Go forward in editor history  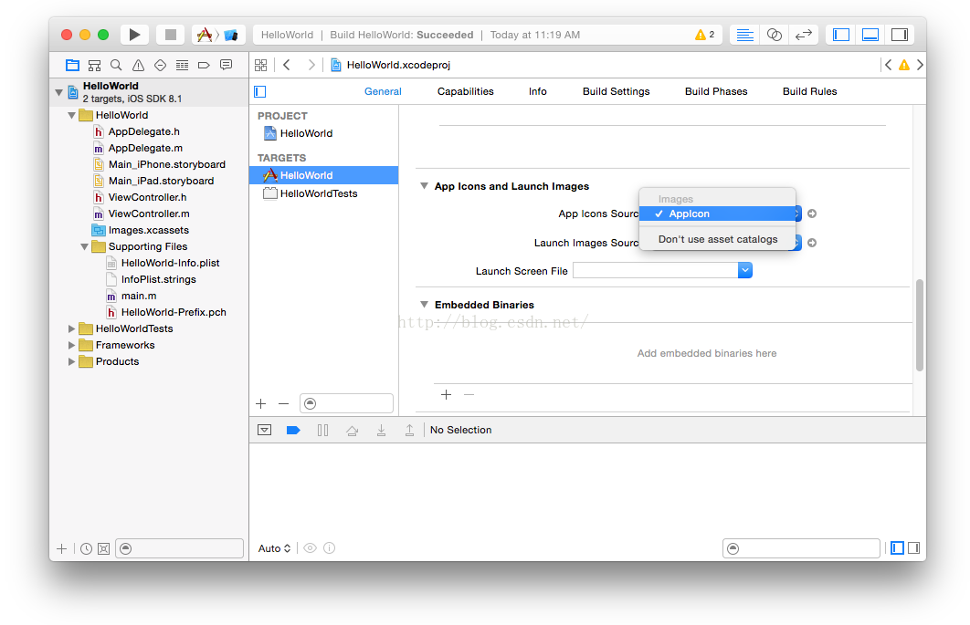[x=311, y=65]
